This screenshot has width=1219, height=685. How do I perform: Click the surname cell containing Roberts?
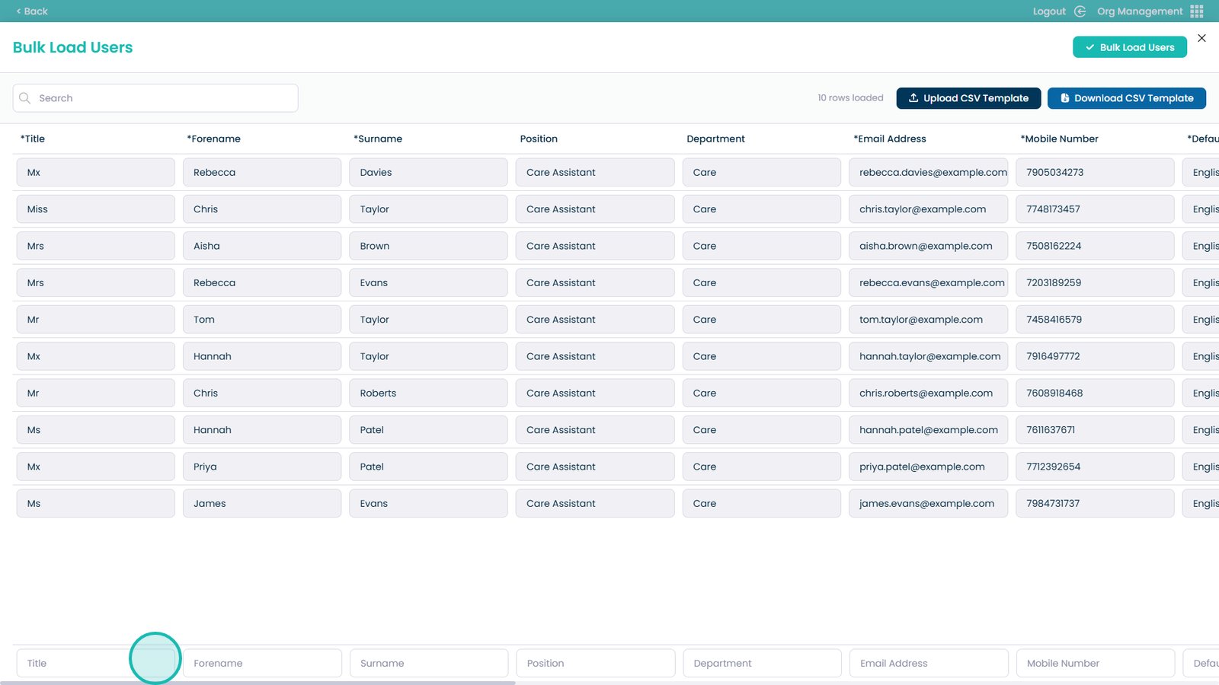tap(428, 393)
